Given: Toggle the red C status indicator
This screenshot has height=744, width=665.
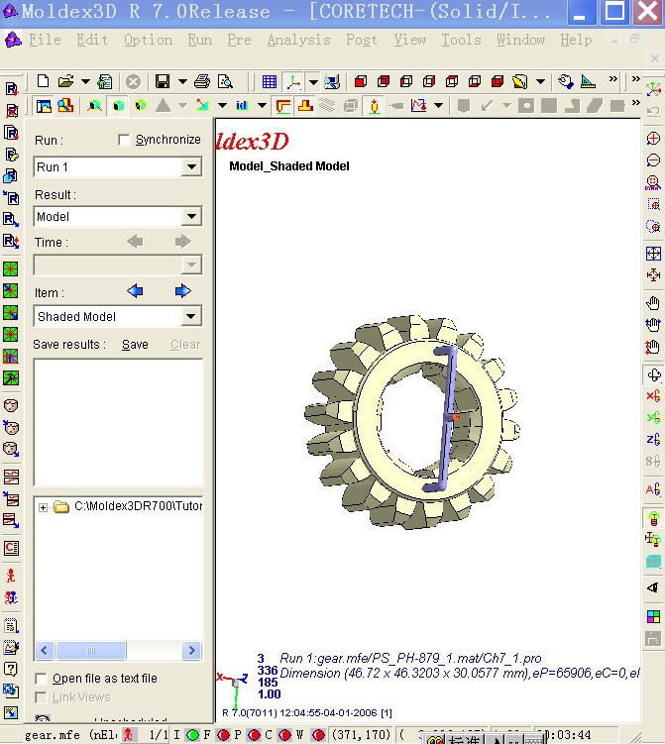Looking at the screenshot, I should pyautogui.click(x=284, y=735).
